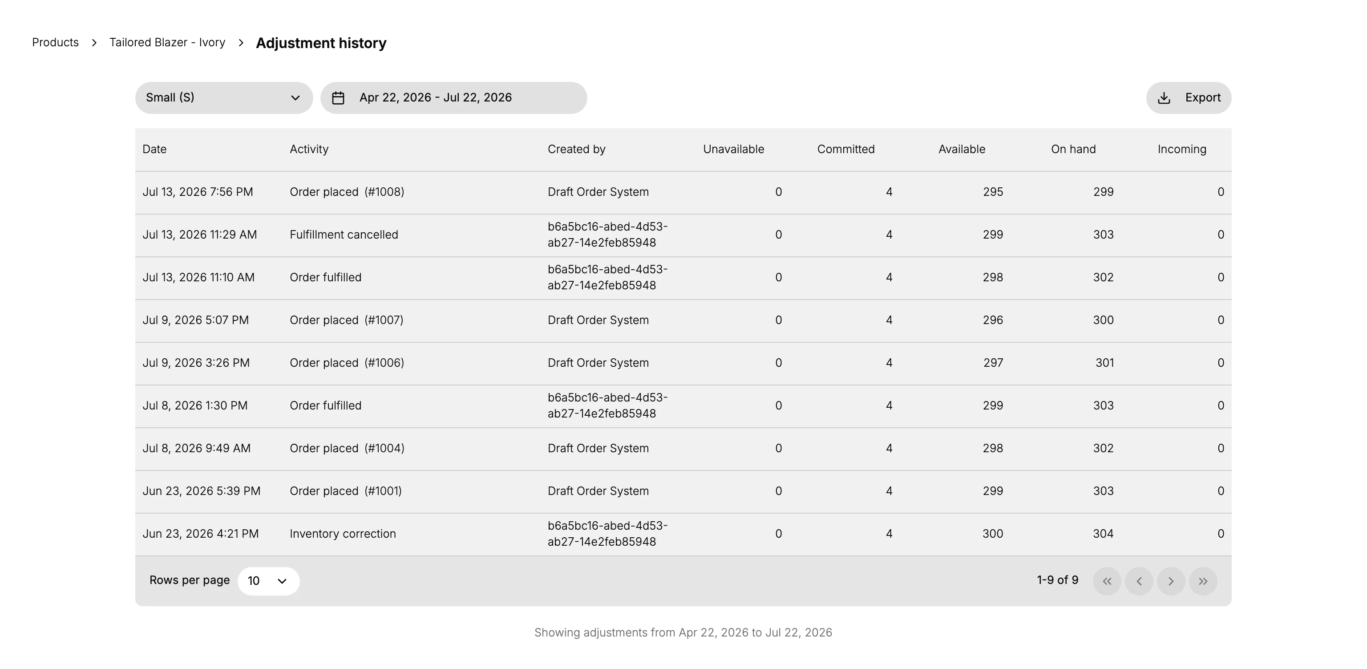Image resolution: width=1367 pixels, height=669 pixels.
Task: Open the Small (S) variant dropdown
Action: coord(224,97)
